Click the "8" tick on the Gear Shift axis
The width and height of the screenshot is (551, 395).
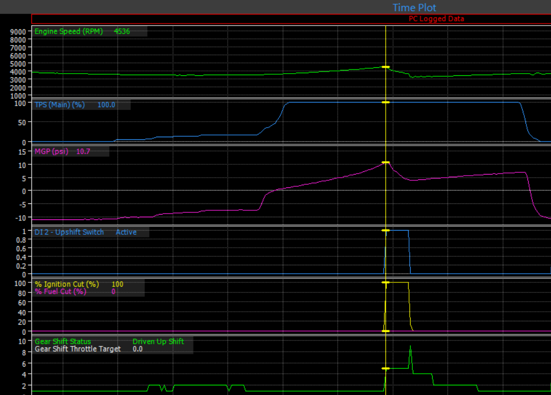tap(24, 353)
